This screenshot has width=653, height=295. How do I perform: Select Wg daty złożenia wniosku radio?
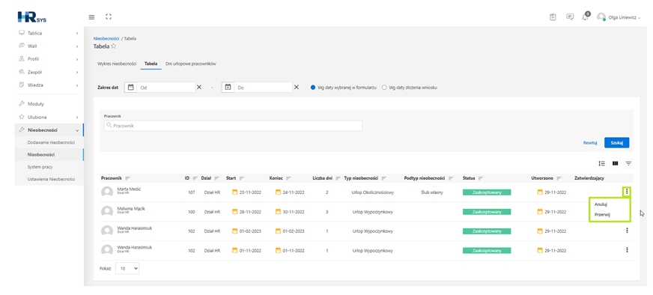click(x=384, y=88)
